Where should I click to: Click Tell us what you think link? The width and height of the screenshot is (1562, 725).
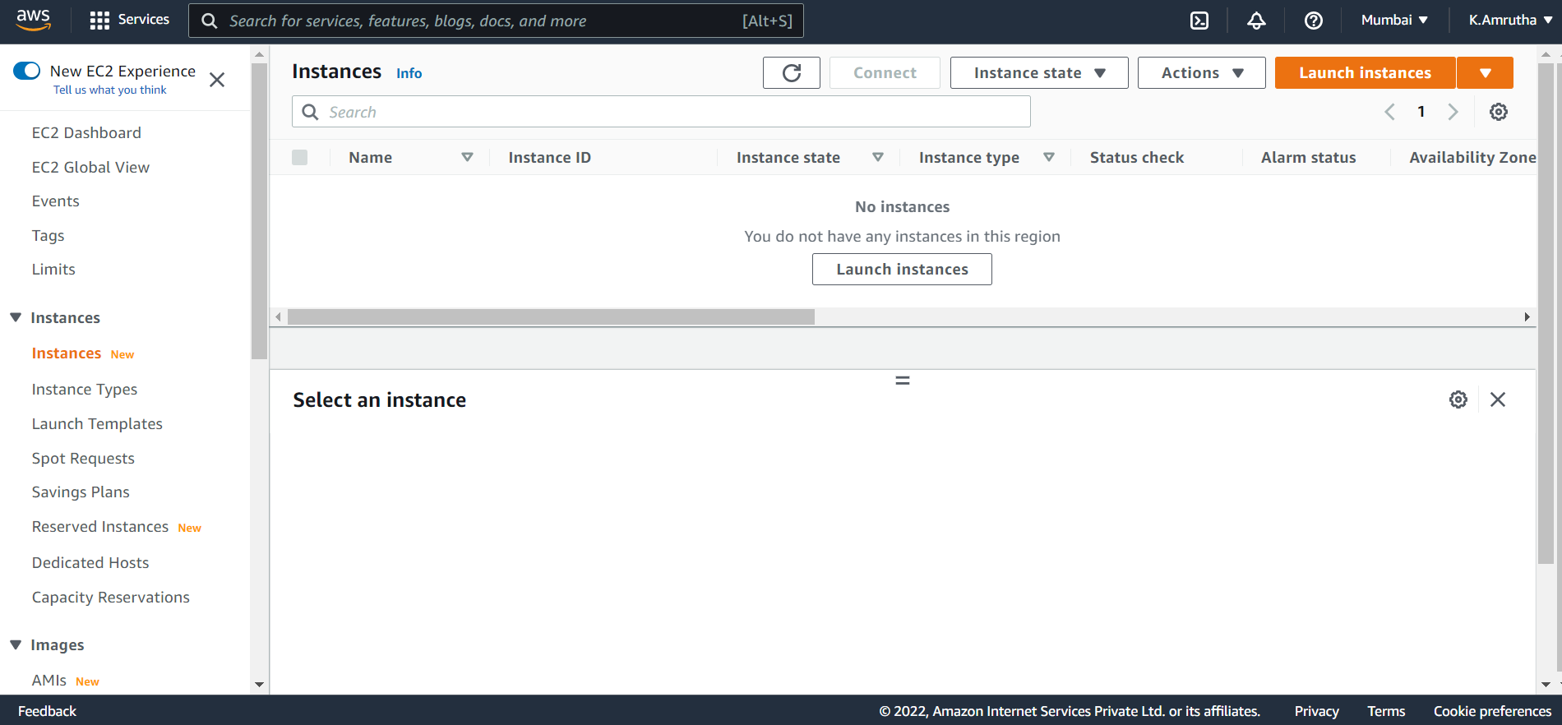(x=109, y=90)
